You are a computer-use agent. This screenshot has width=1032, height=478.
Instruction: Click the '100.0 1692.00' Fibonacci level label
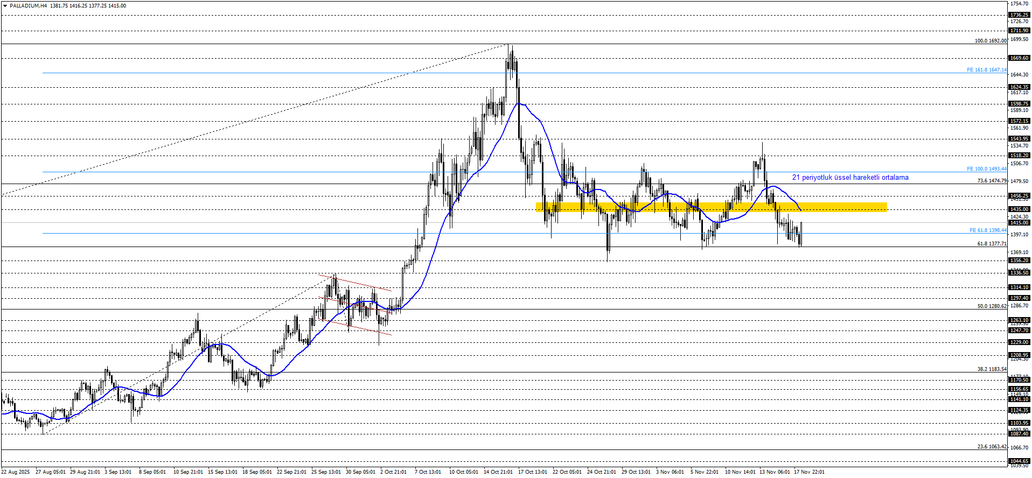(990, 41)
